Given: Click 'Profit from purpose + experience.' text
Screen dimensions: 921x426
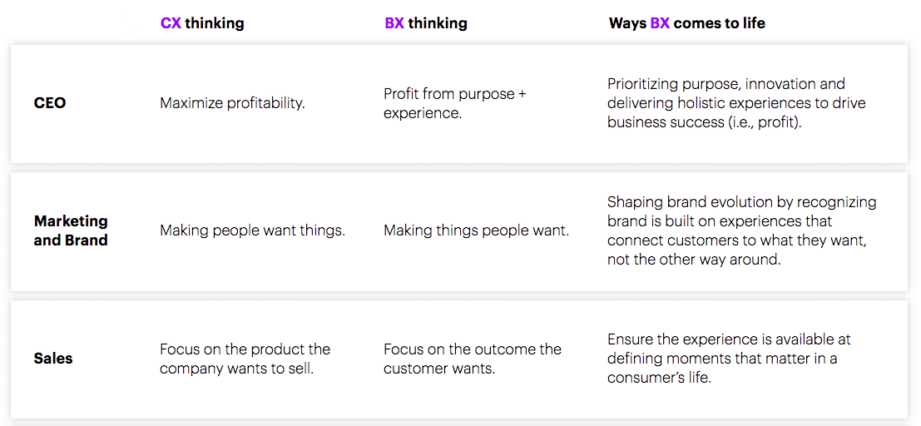Looking at the screenshot, I should click(x=454, y=103).
